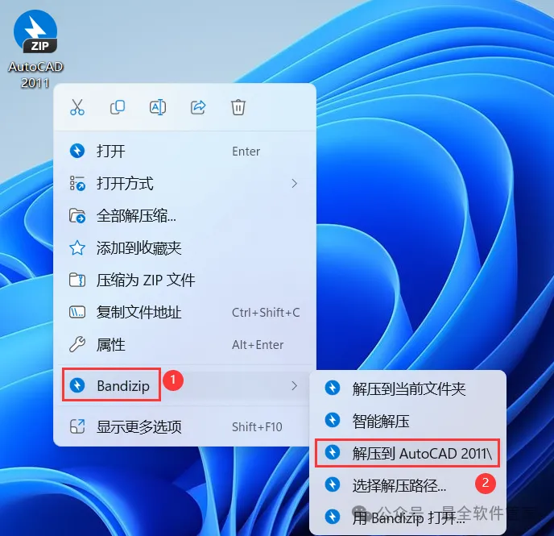
Task: Click the folder icon beside 全部解压缩
Action: 77,216
